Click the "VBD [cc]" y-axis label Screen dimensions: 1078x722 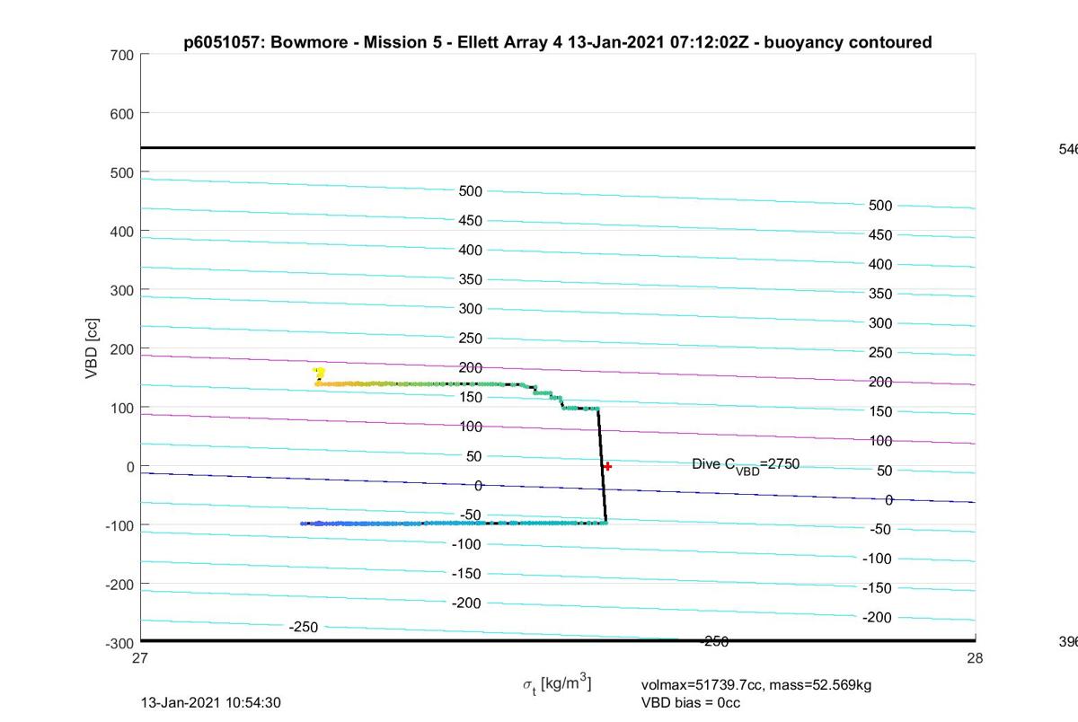(93, 348)
